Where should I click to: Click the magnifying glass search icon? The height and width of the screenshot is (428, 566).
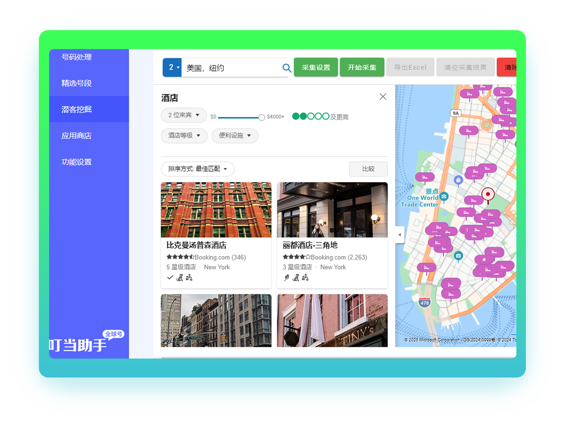[x=287, y=68]
